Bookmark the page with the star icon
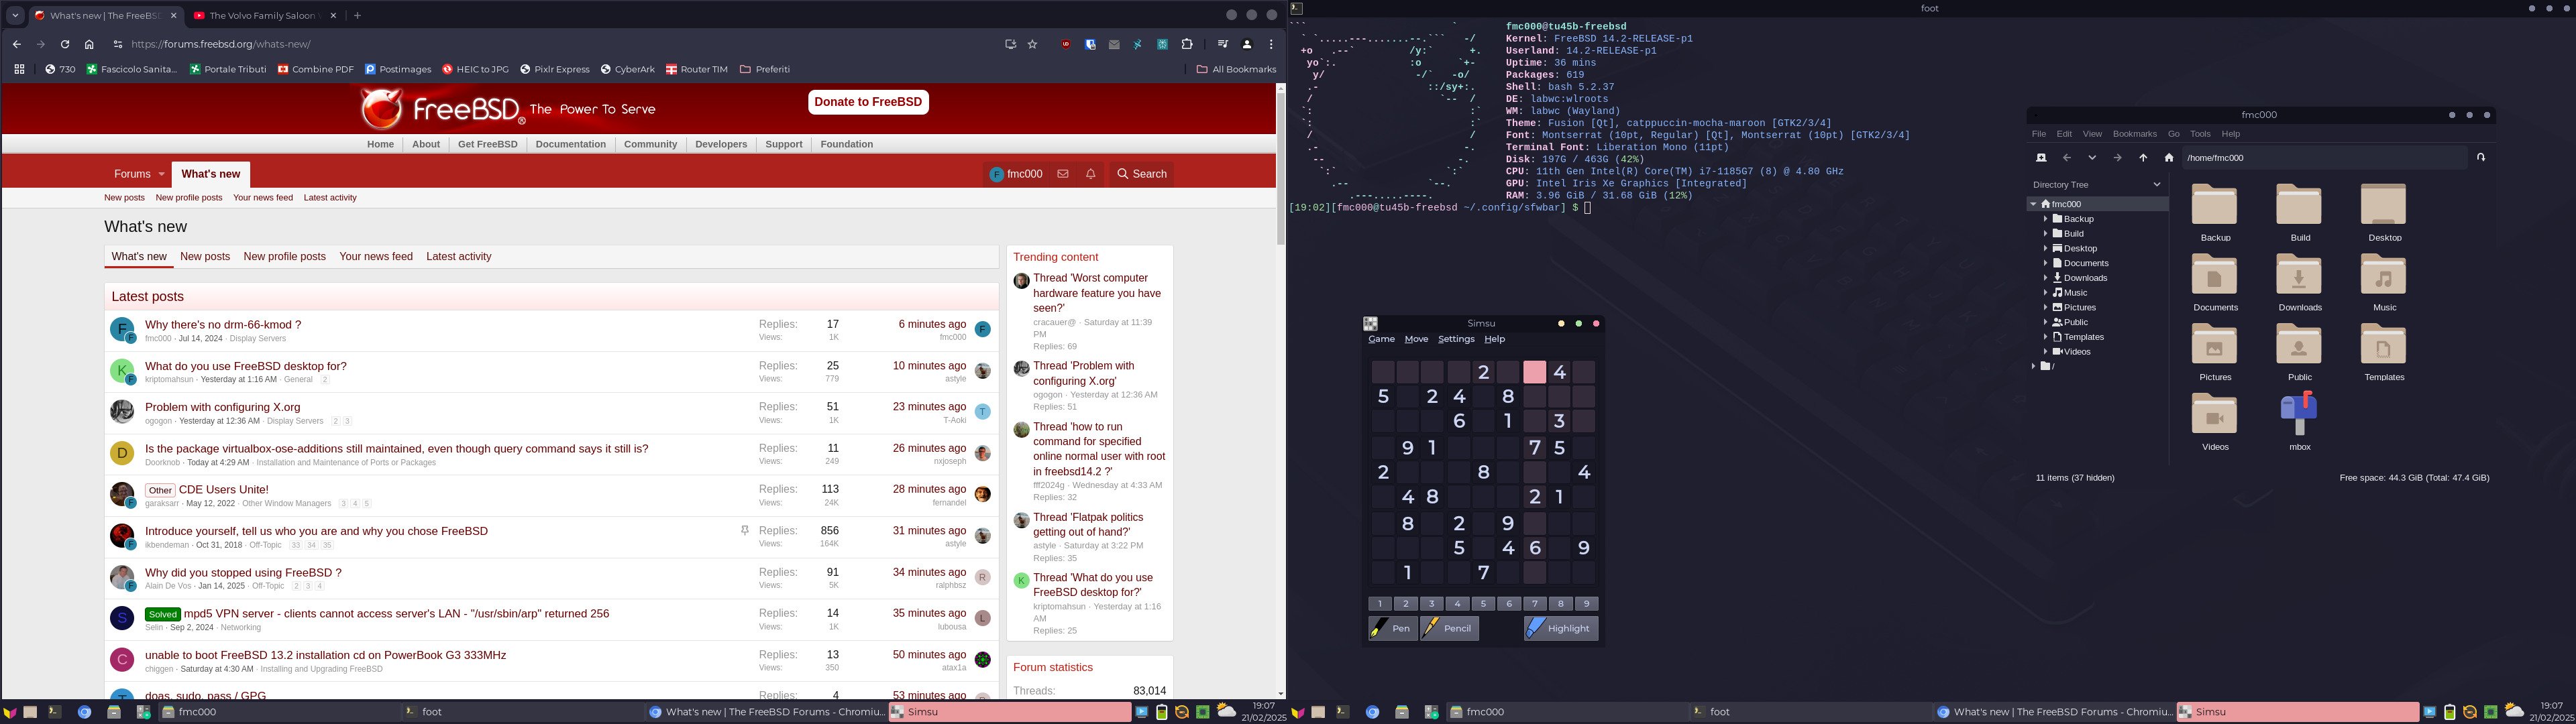This screenshot has height=724, width=2576. coord(1033,44)
